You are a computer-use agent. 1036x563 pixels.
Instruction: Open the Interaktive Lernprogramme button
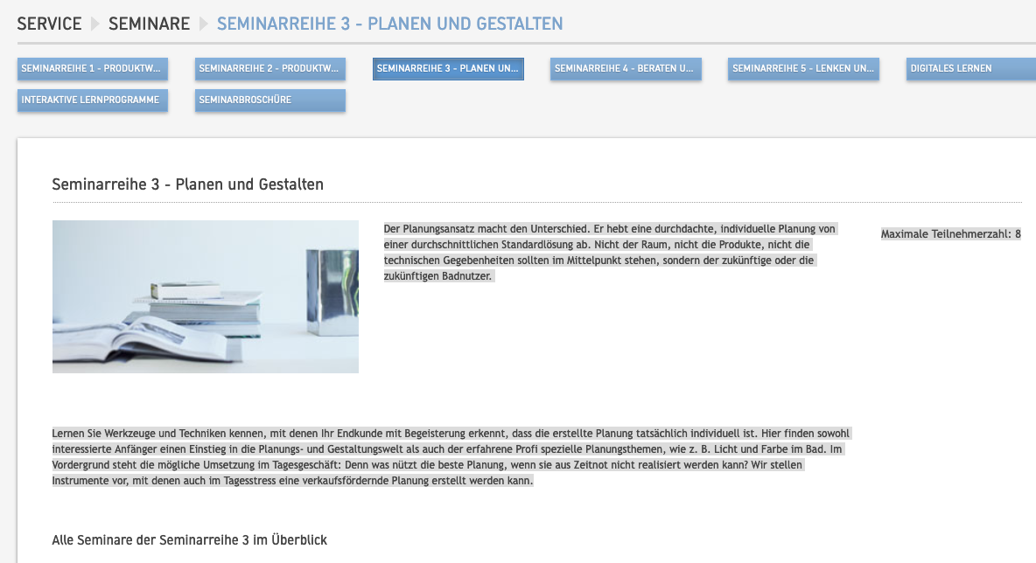(x=93, y=101)
